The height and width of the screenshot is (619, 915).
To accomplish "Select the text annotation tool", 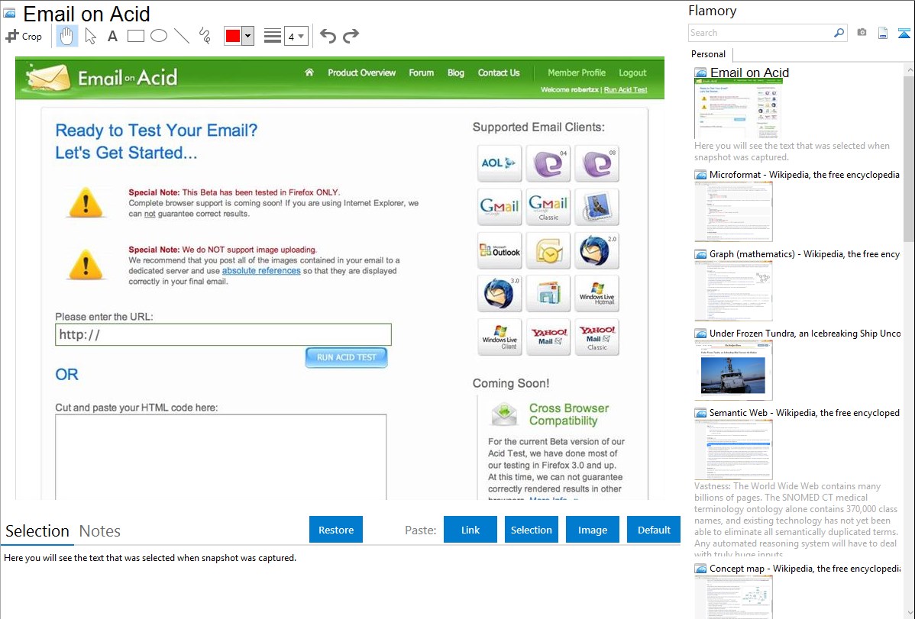I will point(112,36).
